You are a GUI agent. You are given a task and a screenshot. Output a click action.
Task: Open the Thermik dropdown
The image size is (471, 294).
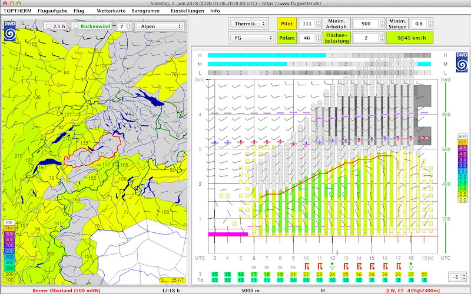pyautogui.click(x=248, y=24)
